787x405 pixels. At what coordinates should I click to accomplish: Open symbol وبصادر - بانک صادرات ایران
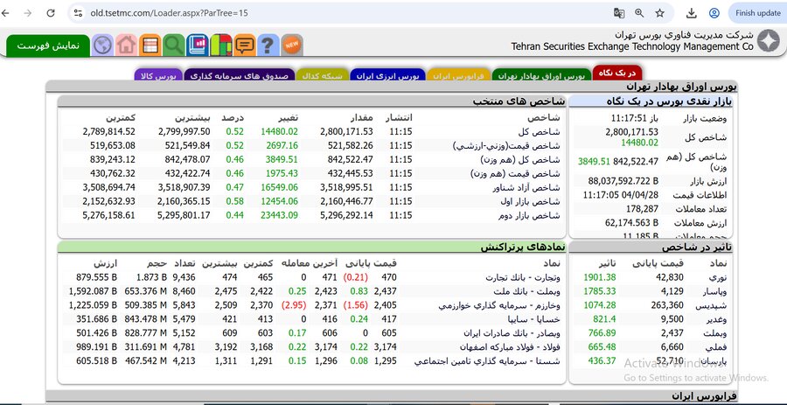pyautogui.click(x=512, y=333)
